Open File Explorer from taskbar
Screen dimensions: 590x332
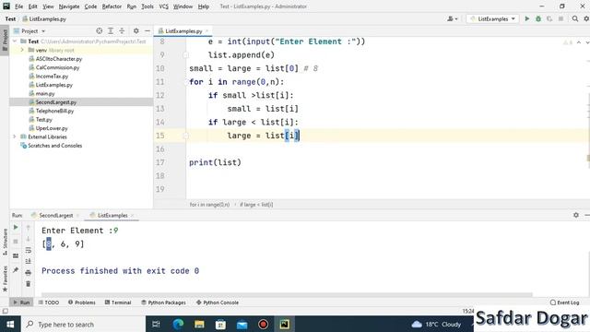199,324
